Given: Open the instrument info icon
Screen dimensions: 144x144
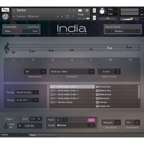Looking at the screenshot, I should (87, 10).
